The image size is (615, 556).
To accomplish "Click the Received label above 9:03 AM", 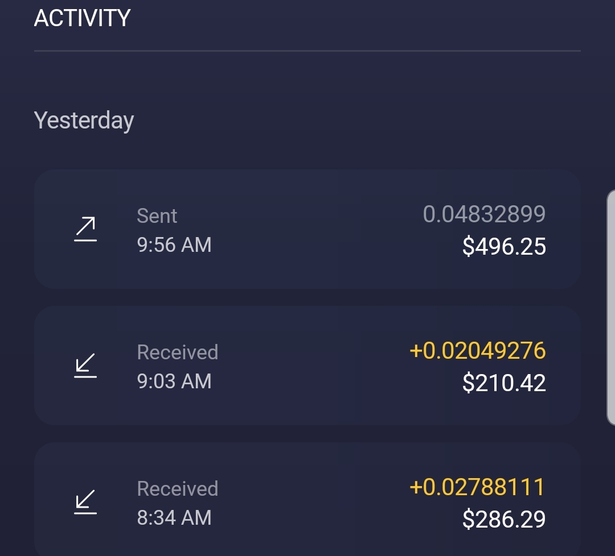I will tap(178, 352).
